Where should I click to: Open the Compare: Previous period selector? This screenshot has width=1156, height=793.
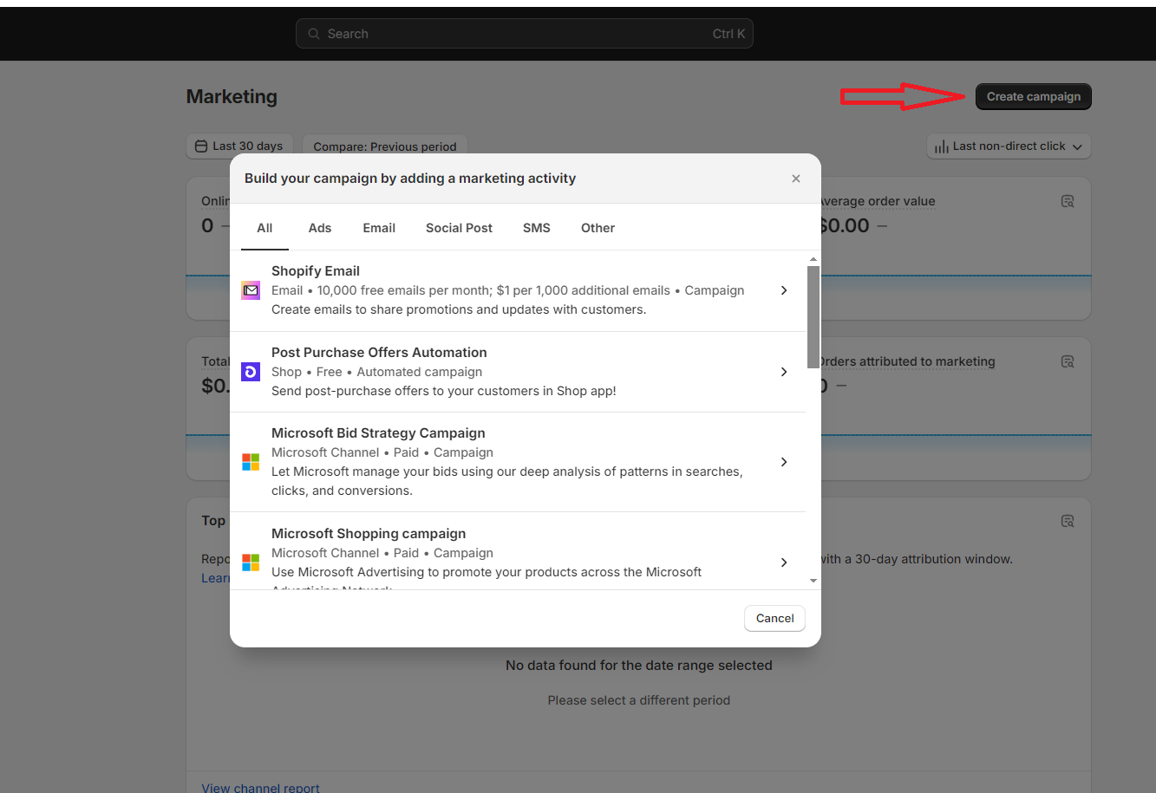[385, 146]
